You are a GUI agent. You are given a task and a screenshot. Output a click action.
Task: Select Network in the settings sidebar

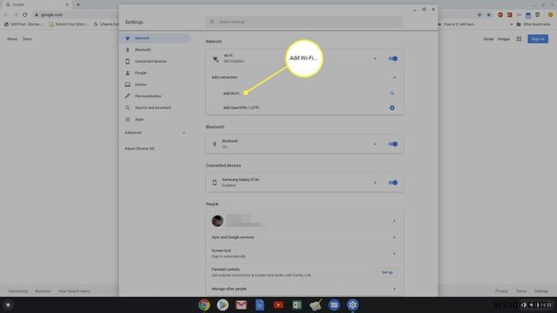click(155, 38)
